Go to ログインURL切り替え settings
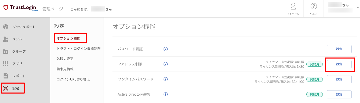The width and height of the screenshot is (360, 103). click(73, 79)
